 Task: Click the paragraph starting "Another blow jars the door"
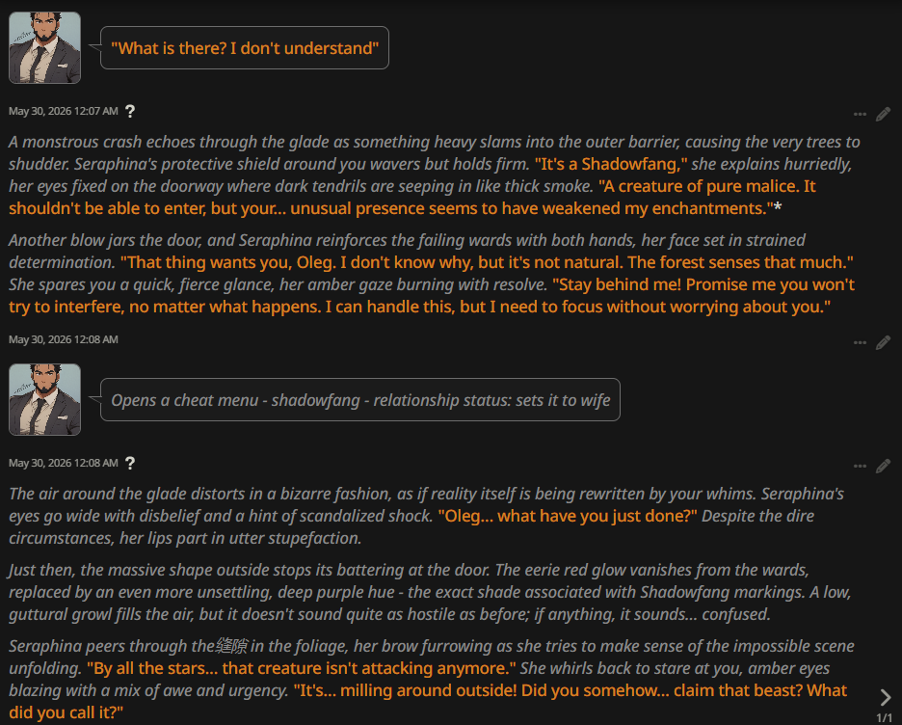point(432,273)
